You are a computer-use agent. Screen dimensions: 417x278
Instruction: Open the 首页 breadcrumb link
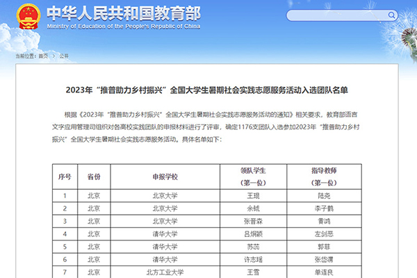44,54
